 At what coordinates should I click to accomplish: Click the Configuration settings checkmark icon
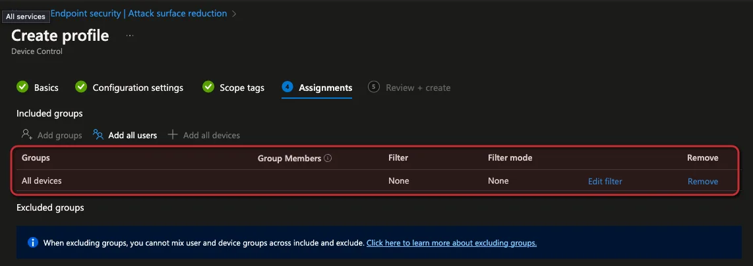click(x=81, y=87)
